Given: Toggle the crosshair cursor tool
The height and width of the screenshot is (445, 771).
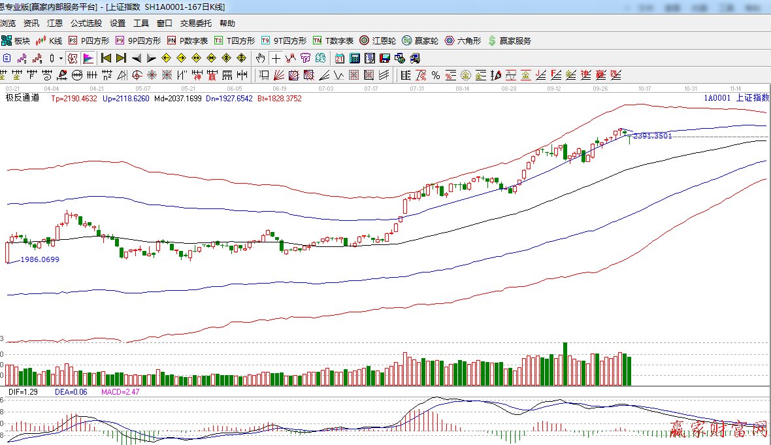Looking at the screenshot, I should coord(276,58).
